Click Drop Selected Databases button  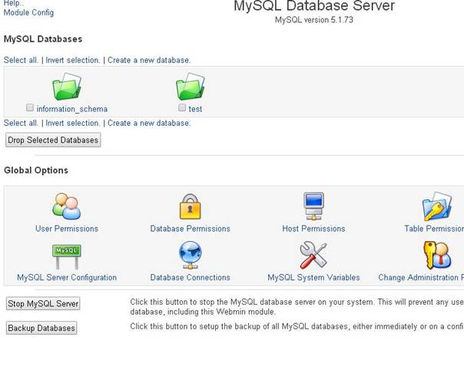(x=53, y=140)
